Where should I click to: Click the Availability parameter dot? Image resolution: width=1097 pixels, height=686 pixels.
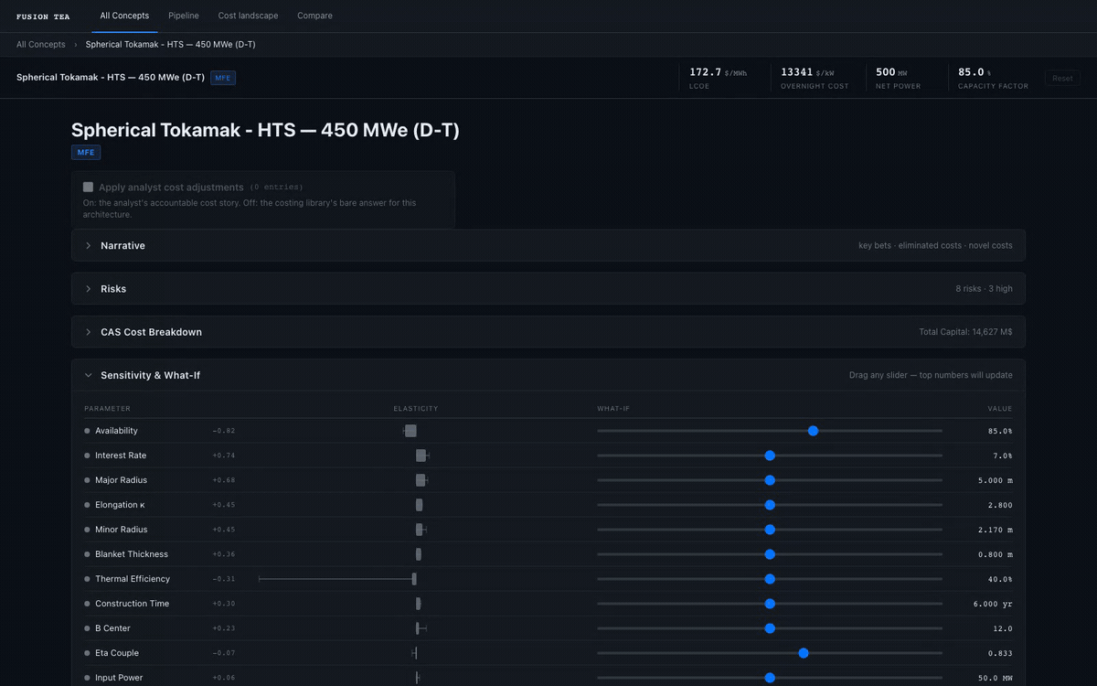tap(87, 431)
